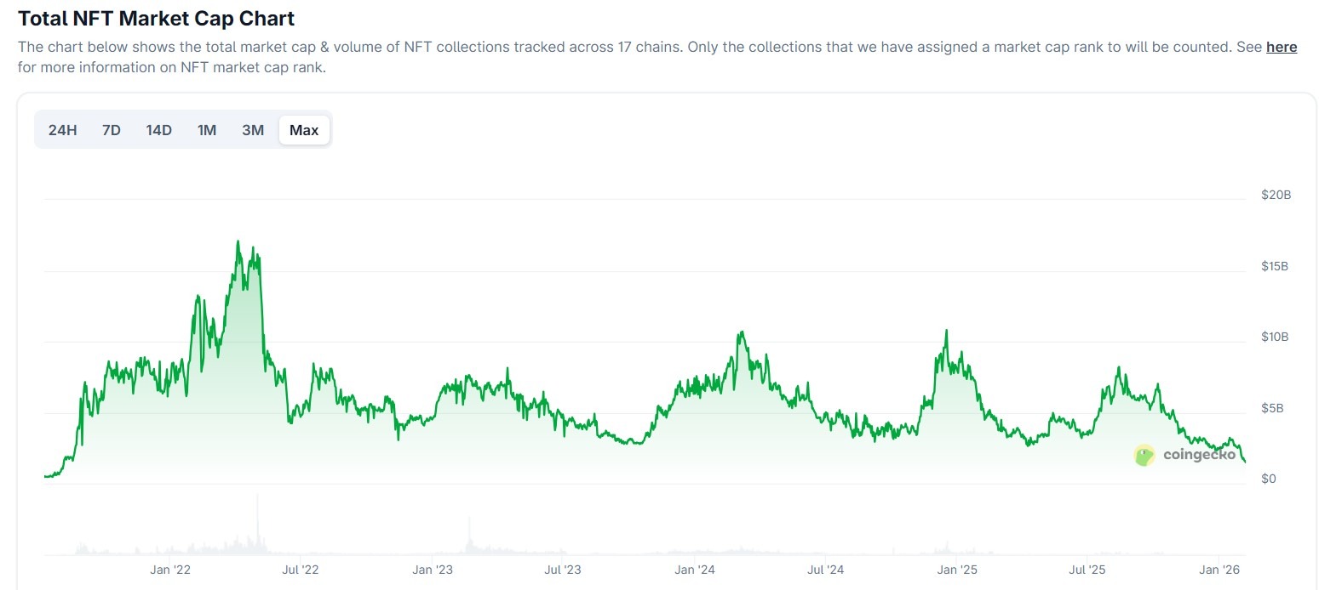Click the $0 axis label

click(1268, 478)
